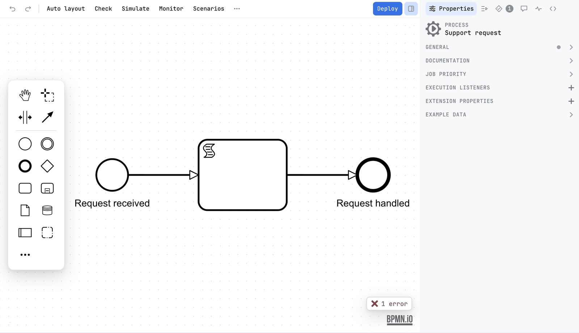This screenshot has height=333, width=579.
Task: Activate the global connect arrow tool
Action: 47,117
